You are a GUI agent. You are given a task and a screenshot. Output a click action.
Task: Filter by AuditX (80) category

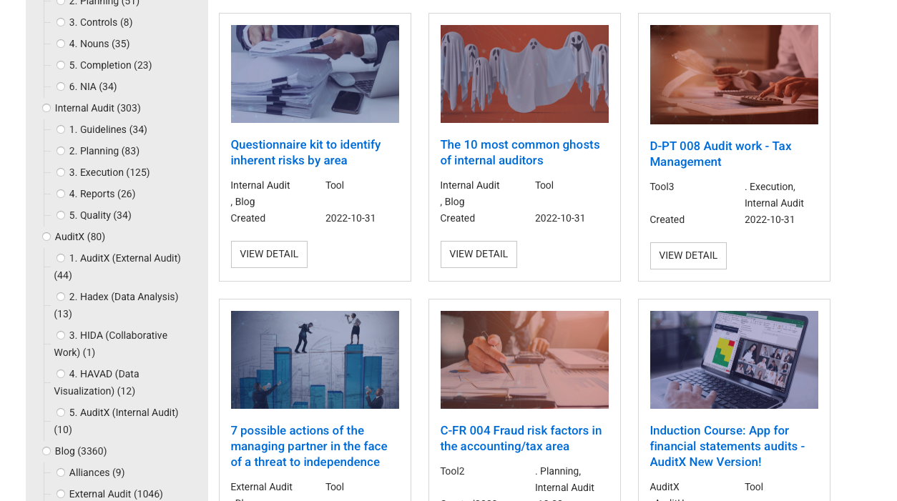(x=46, y=237)
